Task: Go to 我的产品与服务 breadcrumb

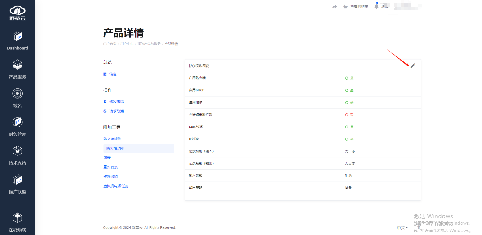Action: pyautogui.click(x=149, y=44)
